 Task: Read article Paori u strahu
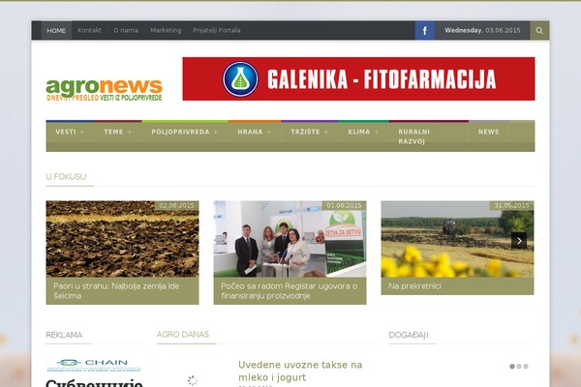pyautogui.click(x=116, y=291)
